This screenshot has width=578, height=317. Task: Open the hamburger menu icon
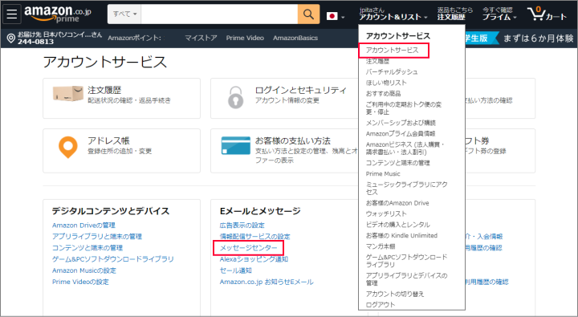click(x=11, y=14)
